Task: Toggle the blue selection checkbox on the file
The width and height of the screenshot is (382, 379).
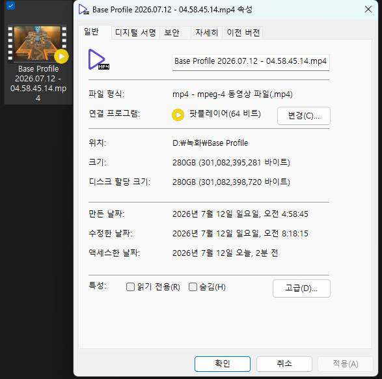Action: 10,6
